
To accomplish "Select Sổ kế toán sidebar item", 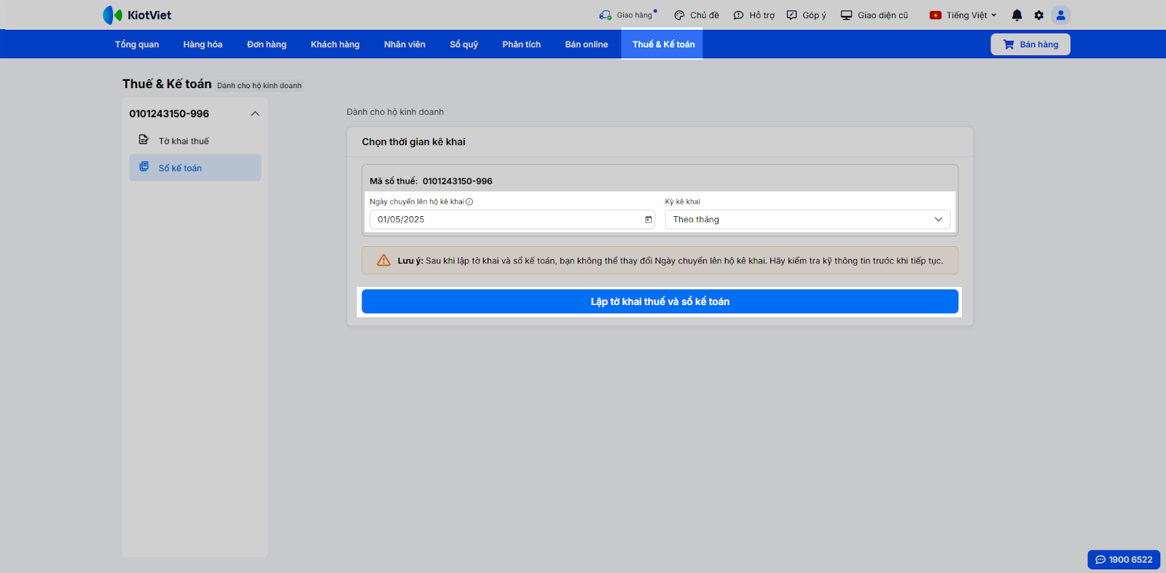I will pyautogui.click(x=195, y=167).
